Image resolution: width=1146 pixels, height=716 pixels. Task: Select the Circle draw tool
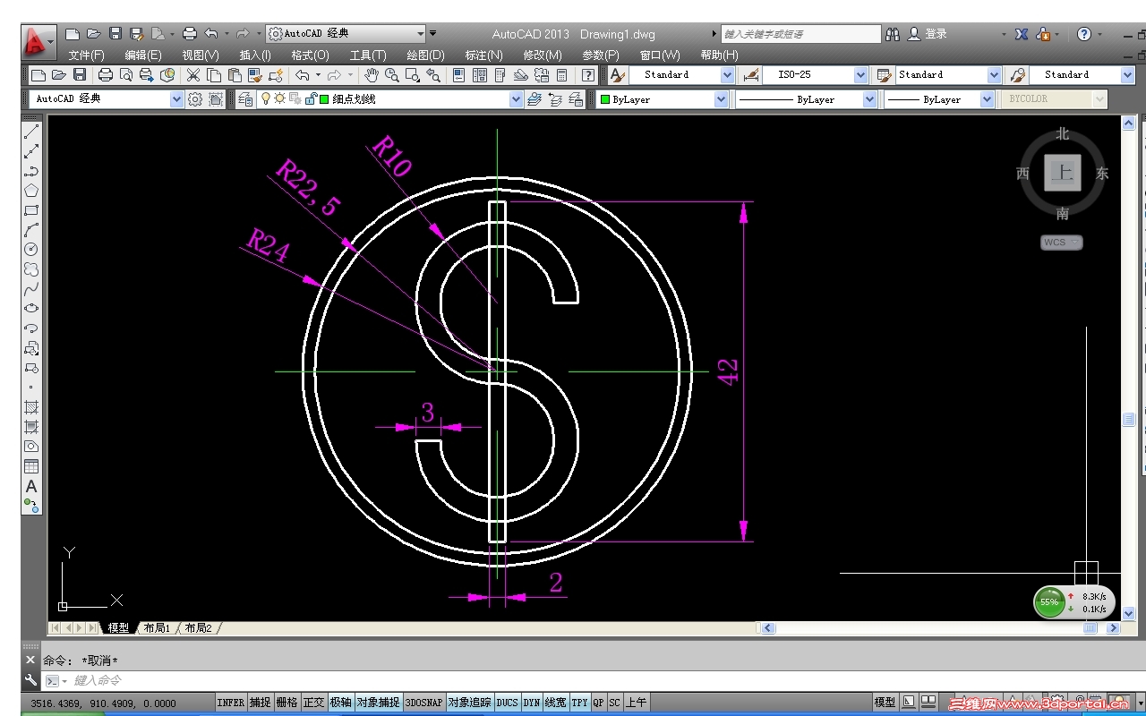[31, 249]
